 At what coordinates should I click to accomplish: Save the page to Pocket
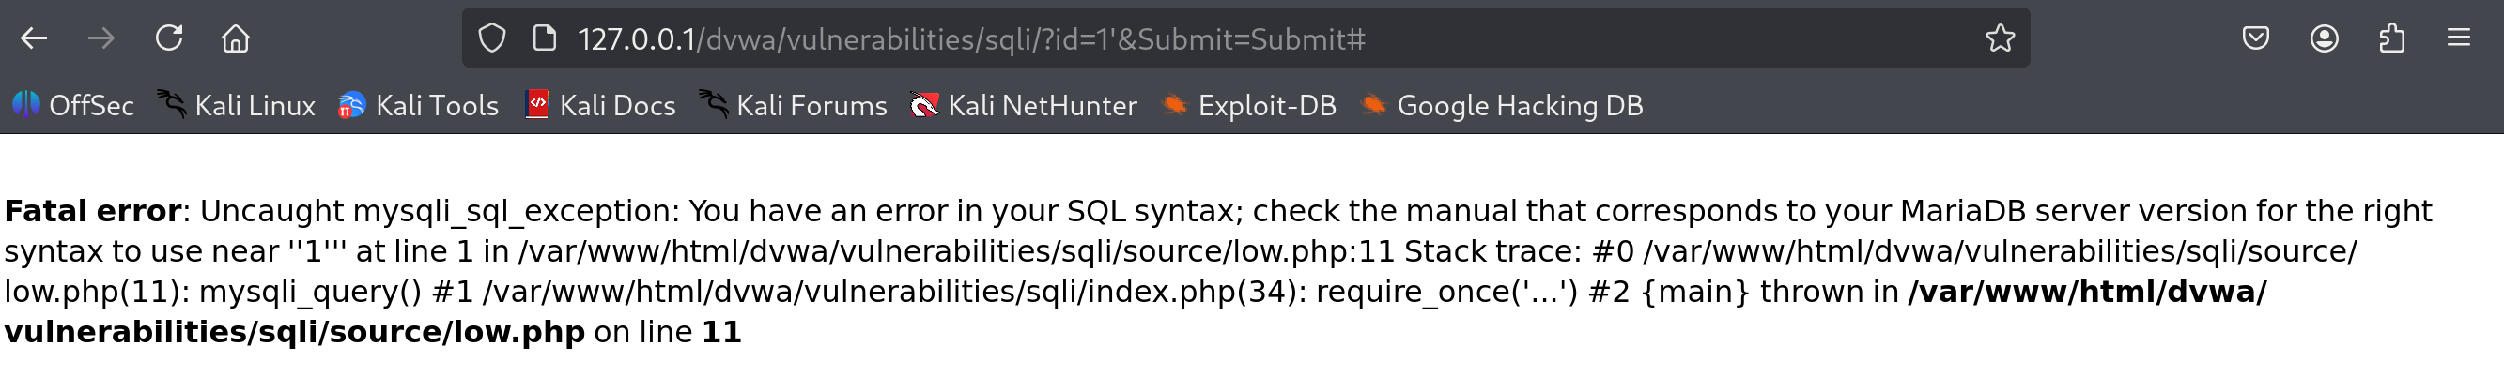click(2256, 38)
